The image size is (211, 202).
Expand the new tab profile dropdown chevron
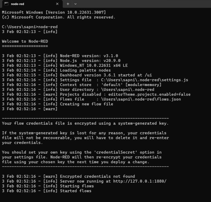(75, 4)
